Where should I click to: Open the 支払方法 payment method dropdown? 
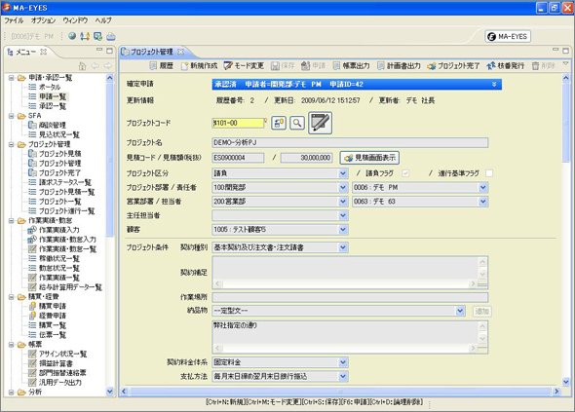coord(342,376)
